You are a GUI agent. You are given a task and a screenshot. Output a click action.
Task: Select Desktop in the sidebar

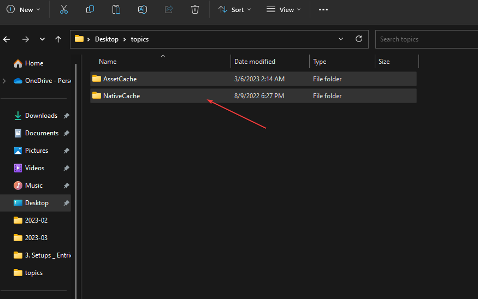click(36, 203)
